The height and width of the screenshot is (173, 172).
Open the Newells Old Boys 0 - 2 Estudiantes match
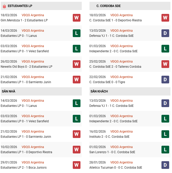point(26,67)
